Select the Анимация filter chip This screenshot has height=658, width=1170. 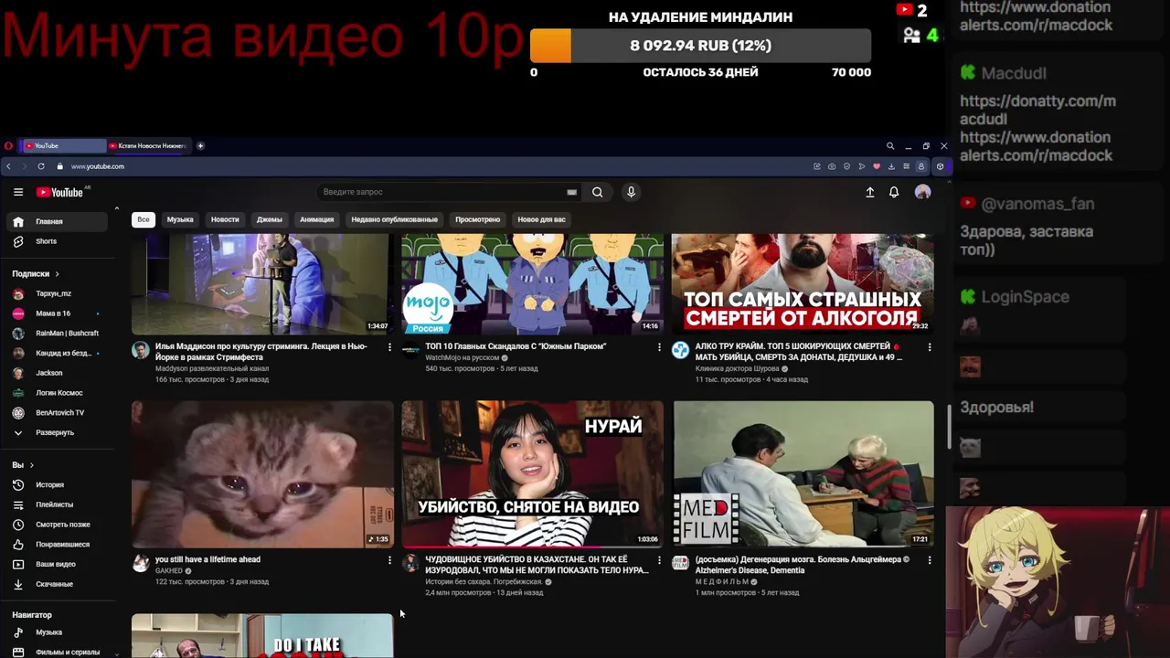click(317, 219)
